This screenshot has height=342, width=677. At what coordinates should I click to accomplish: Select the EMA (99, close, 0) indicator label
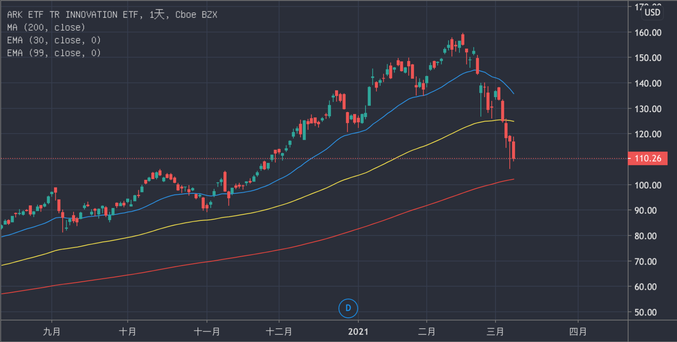pyautogui.click(x=54, y=53)
